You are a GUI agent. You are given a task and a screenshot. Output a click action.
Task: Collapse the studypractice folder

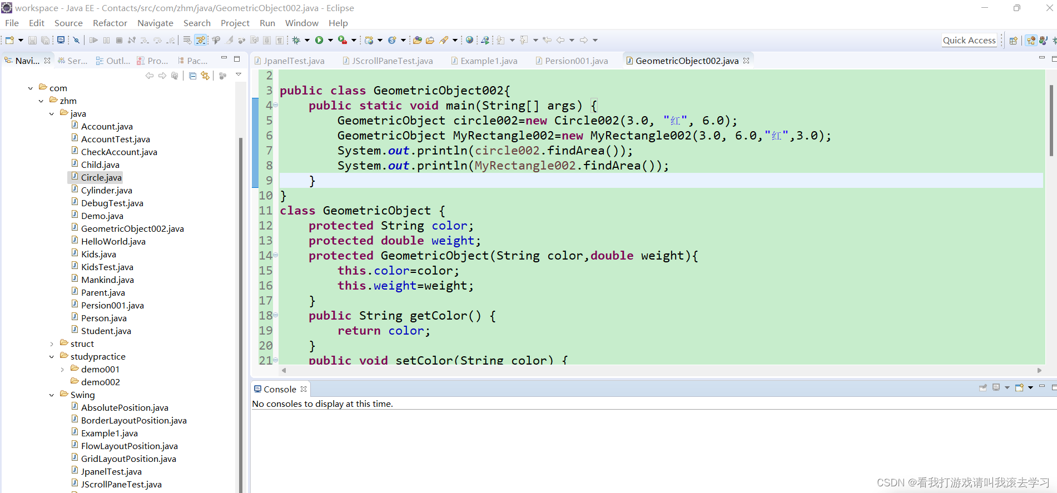(52, 357)
